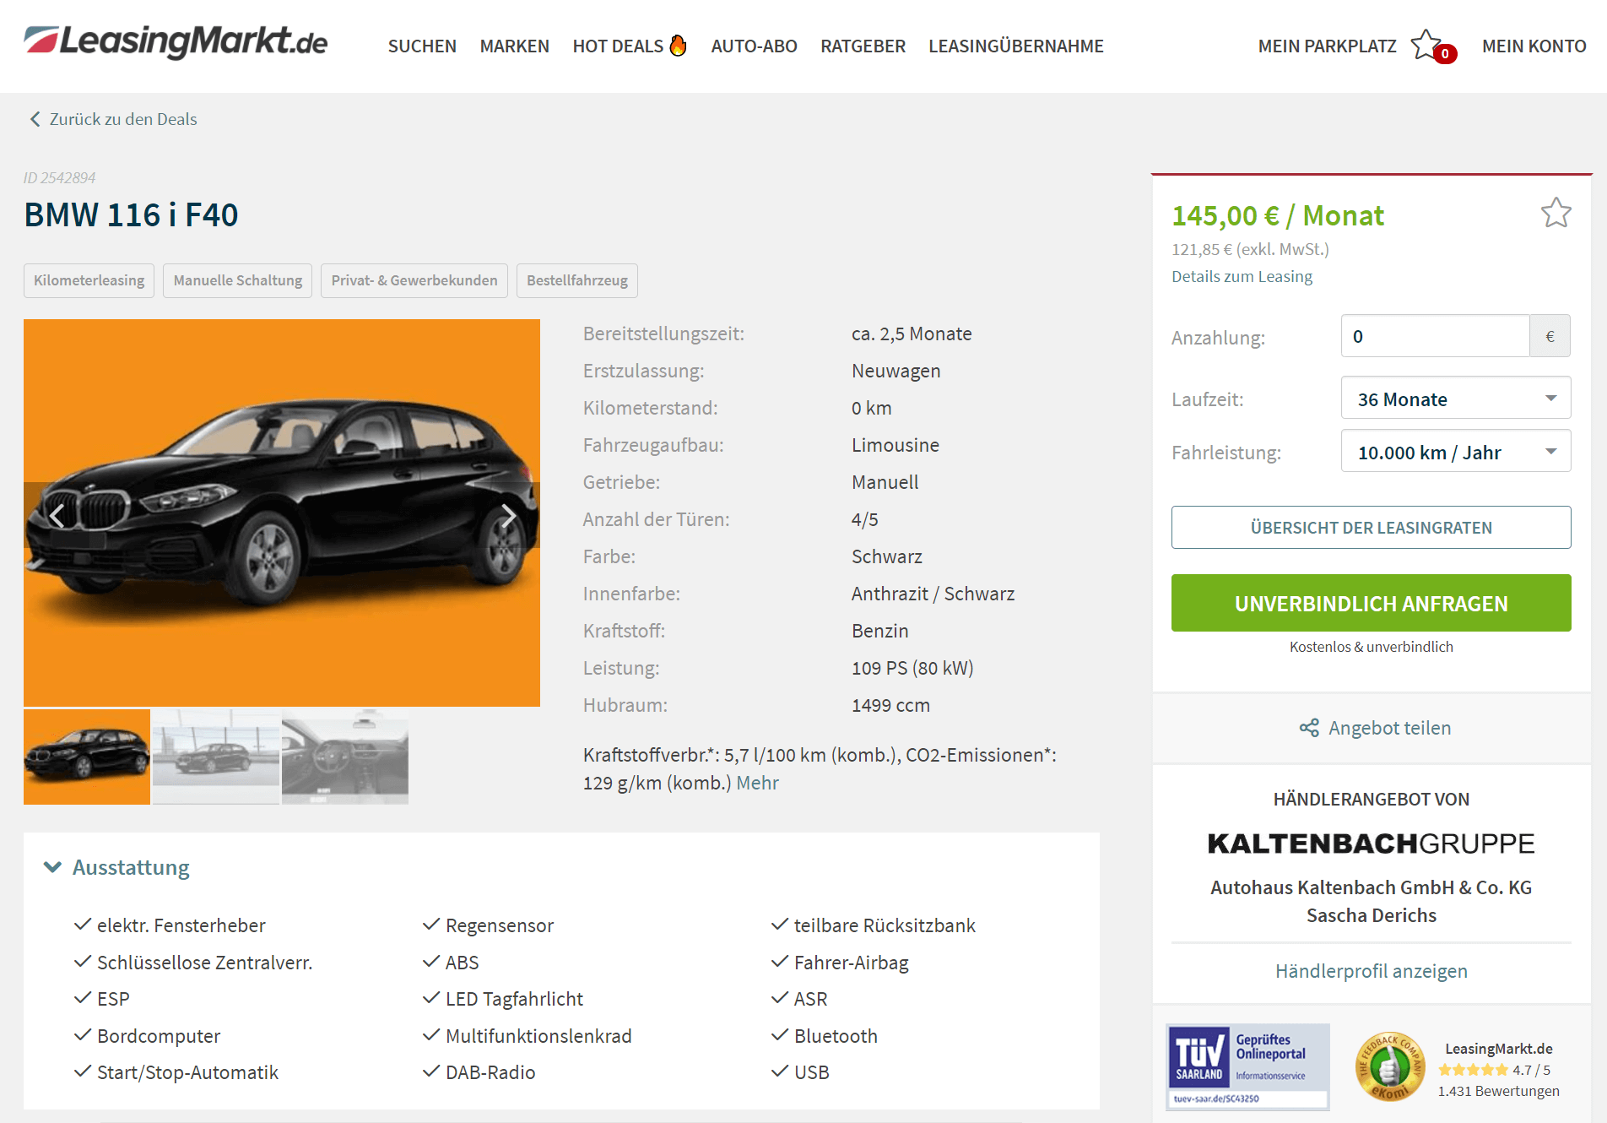Click Unverbindlich Anfragen button
Screen dimensions: 1607x1123
(x=1371, y=603)
